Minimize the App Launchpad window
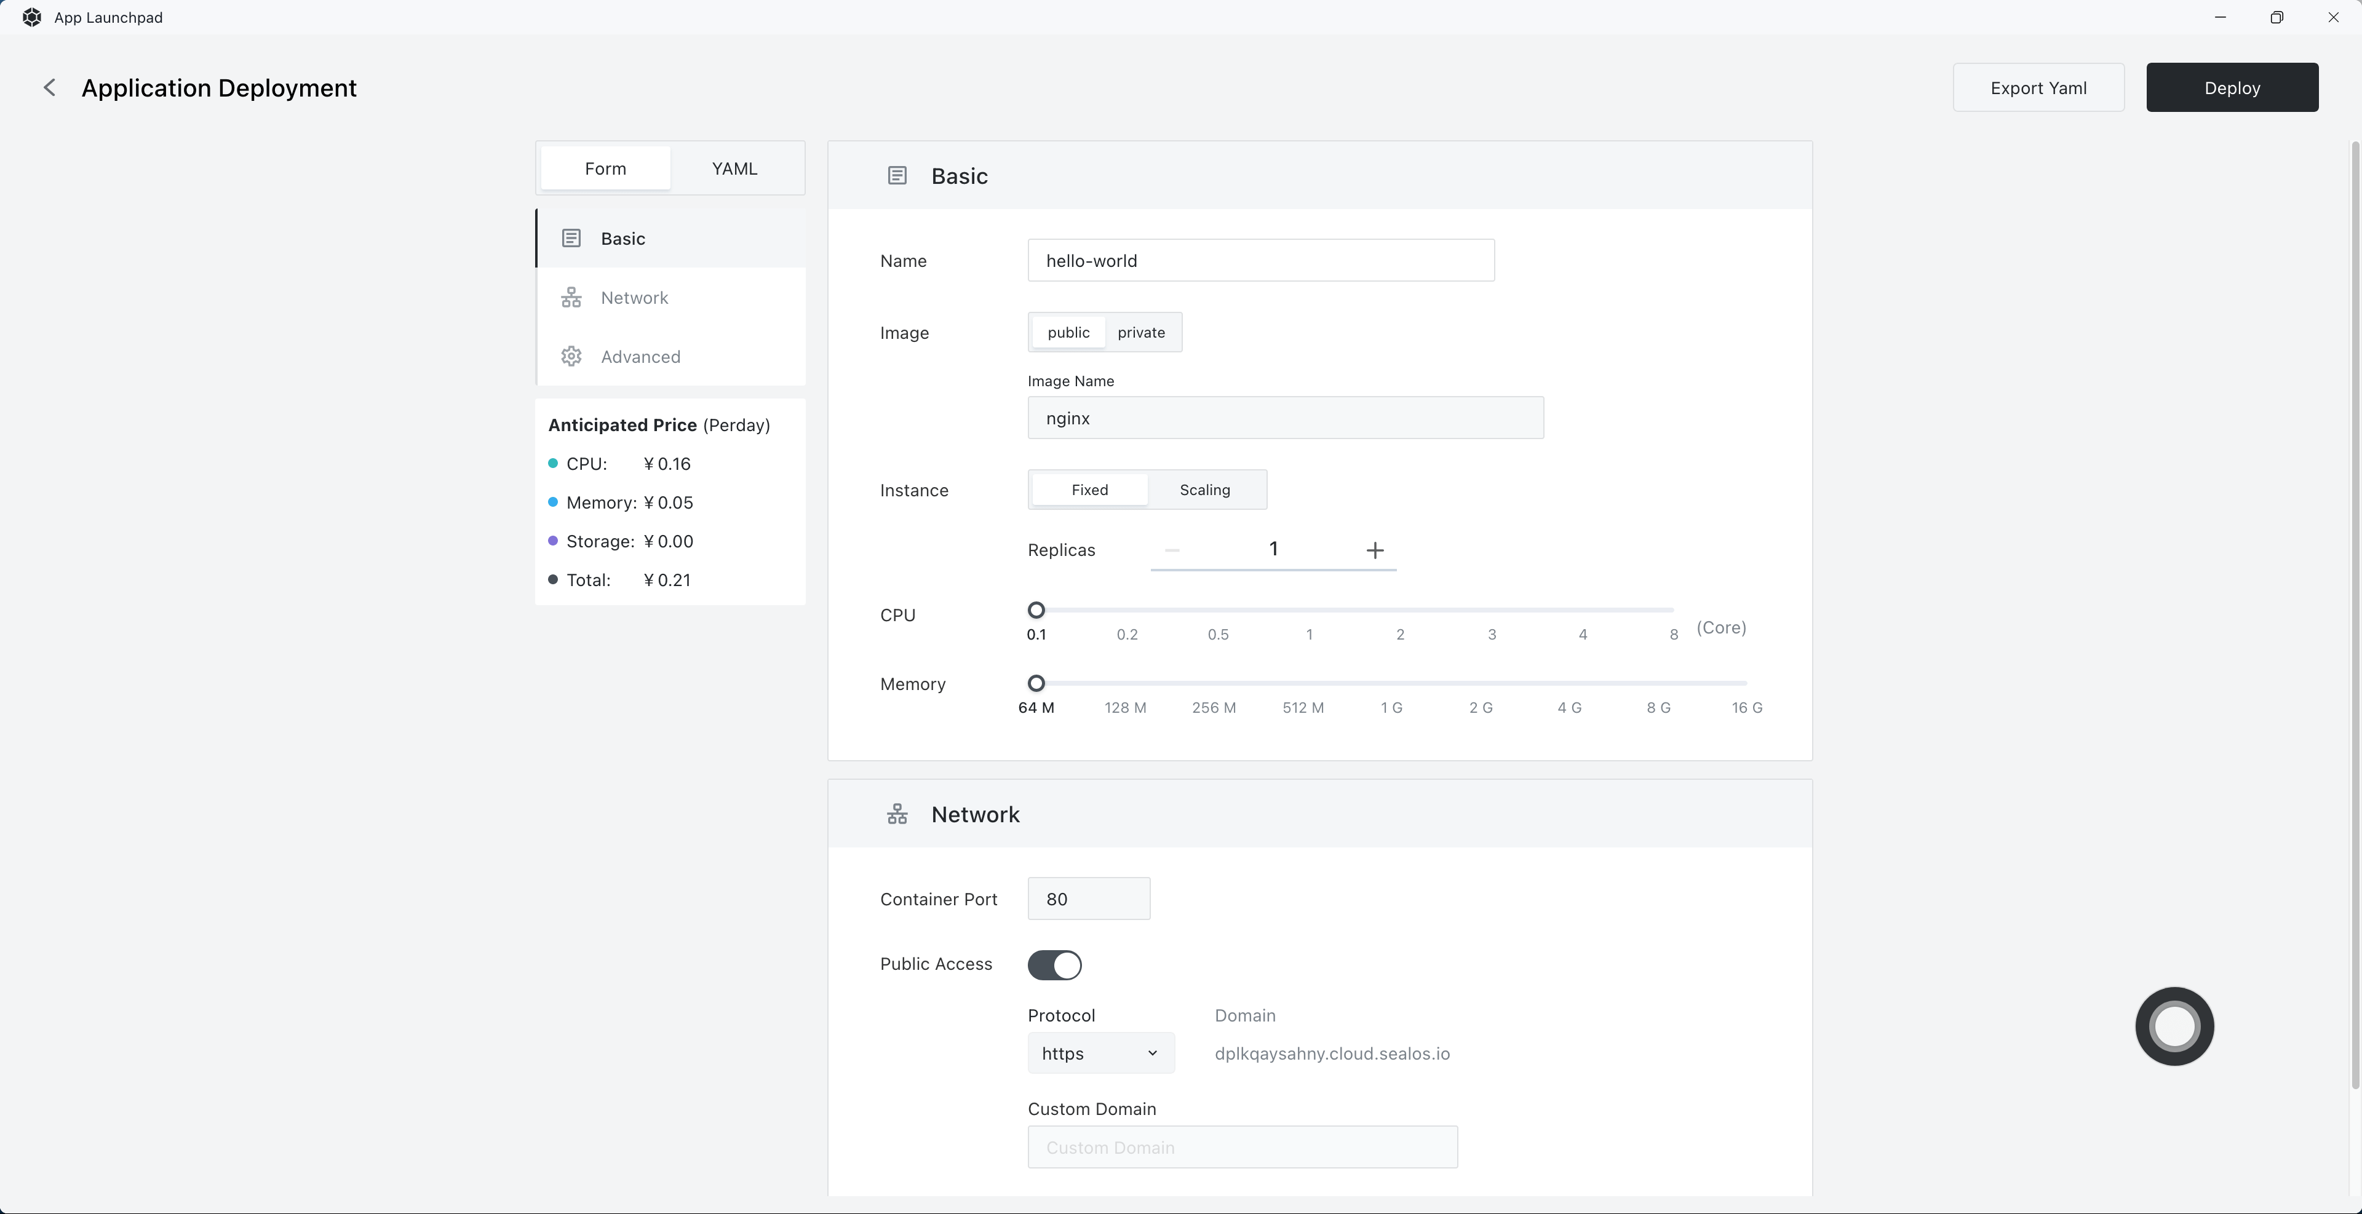The height and width of the screenshot is (1214, 2362). (2220, 17)
